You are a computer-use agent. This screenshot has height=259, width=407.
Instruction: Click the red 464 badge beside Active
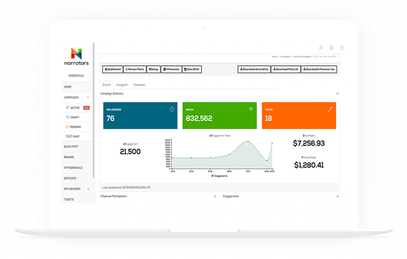[x=86, y=108]
